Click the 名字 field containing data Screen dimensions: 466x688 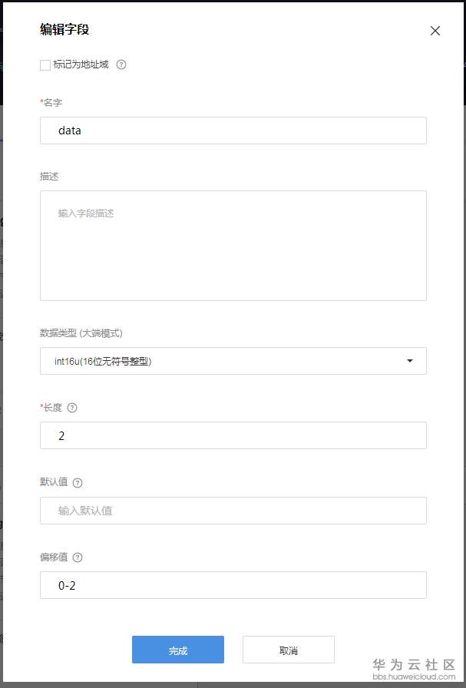pyautogui.click(x=233, y=131)
